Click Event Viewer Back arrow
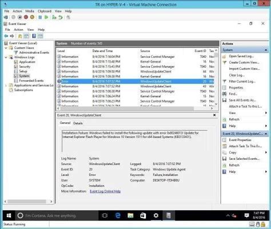The width and height of the screenshot is (271, 229). (x=6, y=36)
